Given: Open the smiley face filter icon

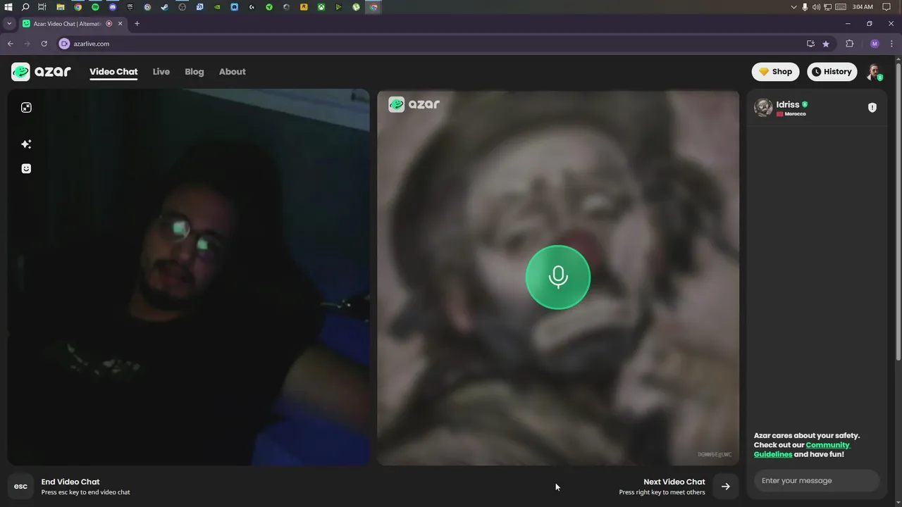Looking at the screenshot, I should coord(26,169).
